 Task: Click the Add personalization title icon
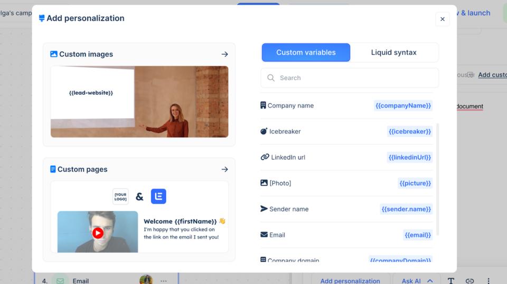pos(42,18)
